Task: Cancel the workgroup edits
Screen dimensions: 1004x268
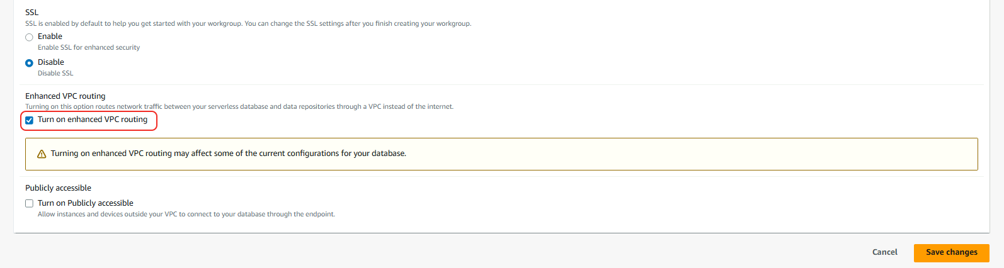Action: [x=884, y=252]
